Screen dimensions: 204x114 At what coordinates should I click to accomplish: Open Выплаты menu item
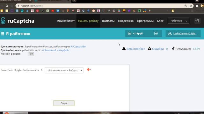click(108, 21)
